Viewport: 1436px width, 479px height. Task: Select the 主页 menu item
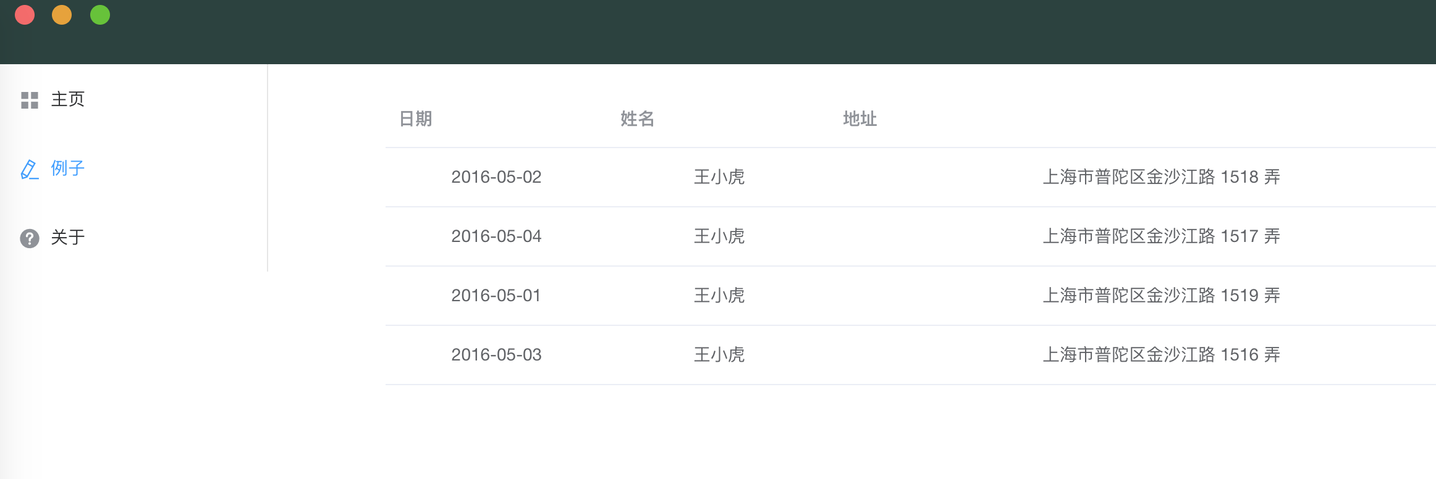[x=67, y=100]
